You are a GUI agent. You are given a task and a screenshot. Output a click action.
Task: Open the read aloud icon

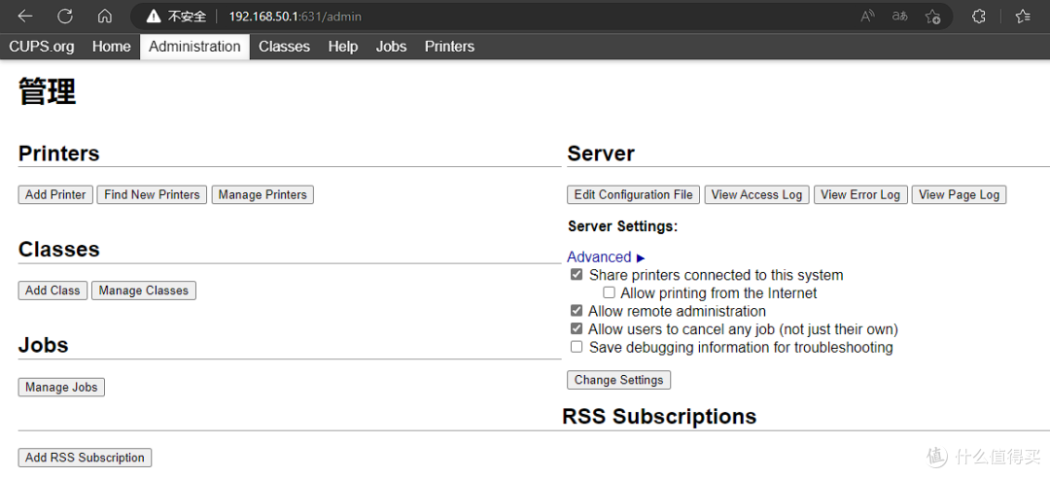pos(867,17)
